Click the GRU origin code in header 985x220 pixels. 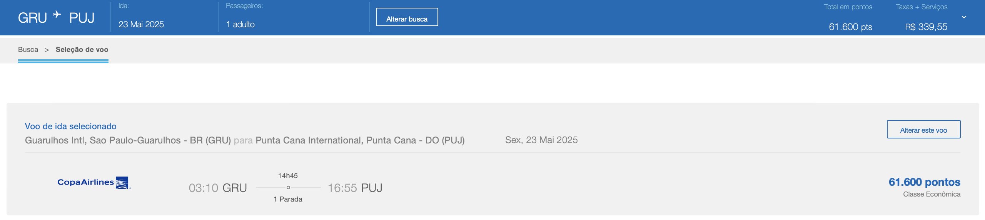[x=32, y=18]
